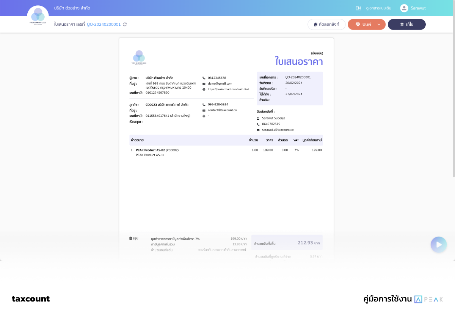Click the website https://peakaccount.com/main.html text
455x311 pixels.
coord(228,90)
